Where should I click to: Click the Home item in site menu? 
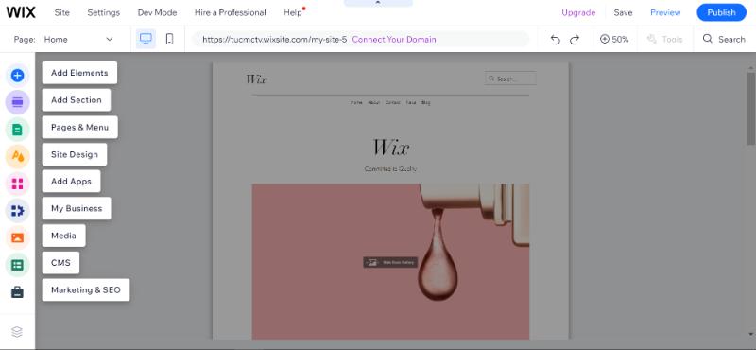(x=356, y=103)
